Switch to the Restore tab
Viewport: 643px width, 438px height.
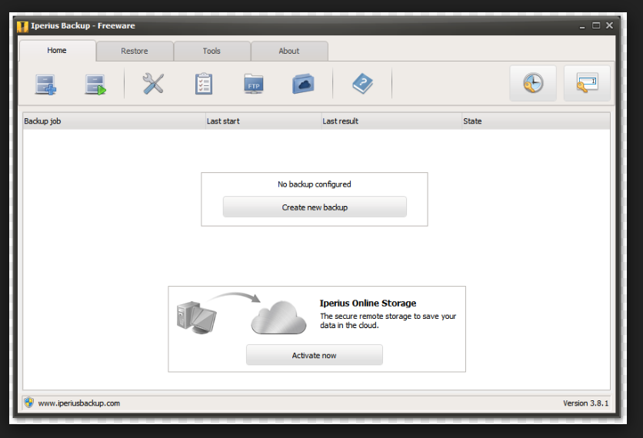135,51
